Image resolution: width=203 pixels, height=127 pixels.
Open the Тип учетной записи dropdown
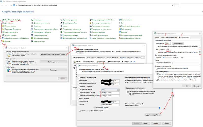tap(109, 90)
